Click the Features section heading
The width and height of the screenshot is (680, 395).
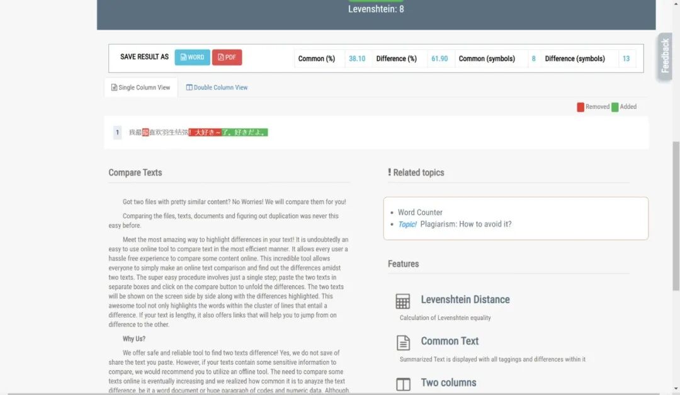404,264
